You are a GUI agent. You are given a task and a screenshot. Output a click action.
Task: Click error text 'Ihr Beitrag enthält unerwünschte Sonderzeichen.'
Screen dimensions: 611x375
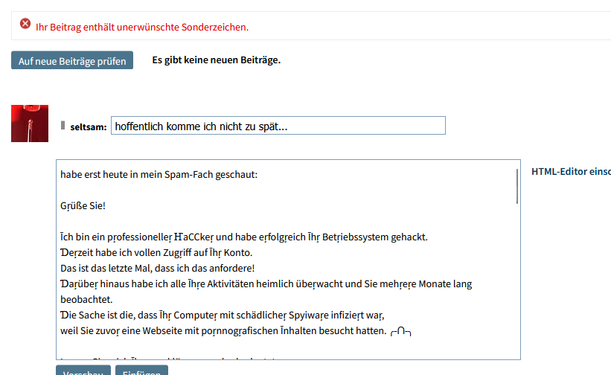[x=142, y=28]
